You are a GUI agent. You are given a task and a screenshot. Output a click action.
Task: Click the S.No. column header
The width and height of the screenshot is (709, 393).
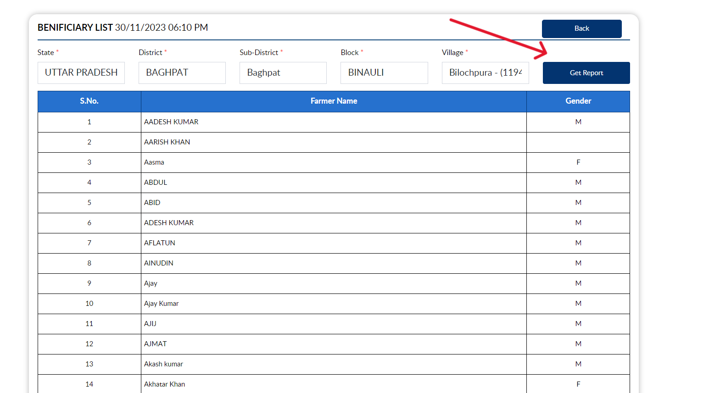tap(89, 101)
